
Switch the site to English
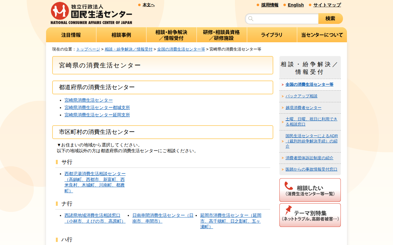296,5
